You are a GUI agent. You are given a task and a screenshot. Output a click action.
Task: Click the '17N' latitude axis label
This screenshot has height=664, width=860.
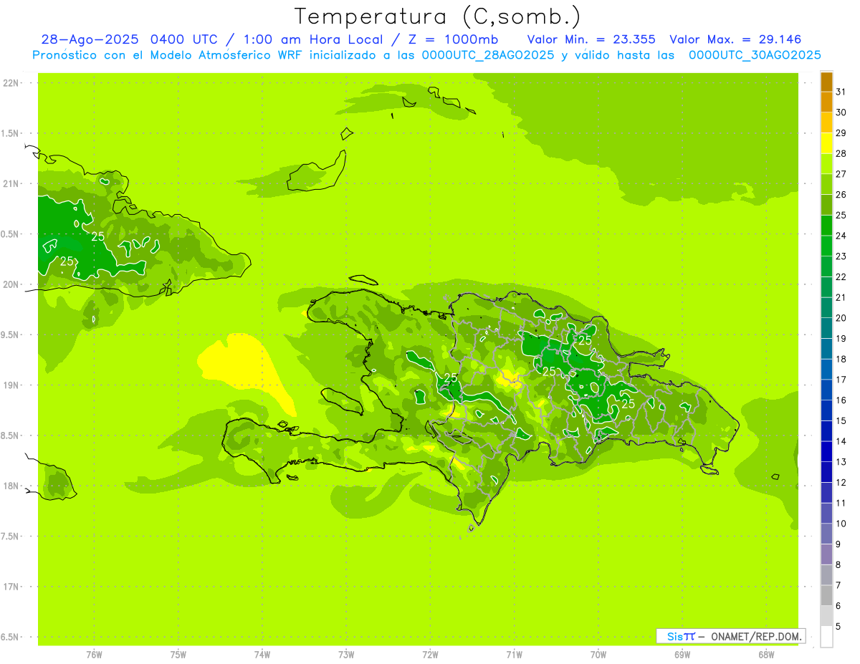pyautogui.click(x=11, y=587)
